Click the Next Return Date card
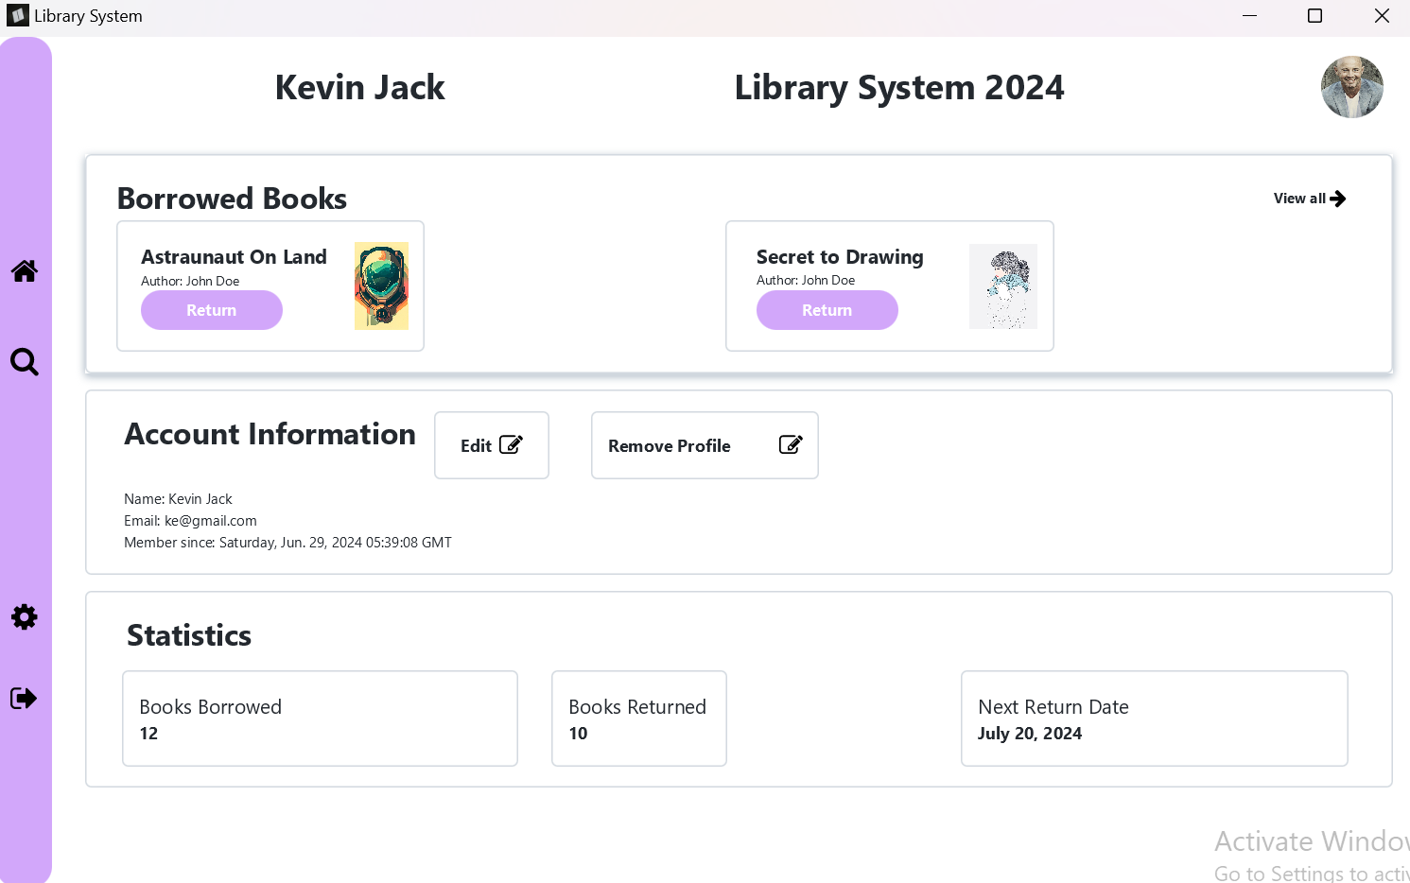 point(1155,719)
